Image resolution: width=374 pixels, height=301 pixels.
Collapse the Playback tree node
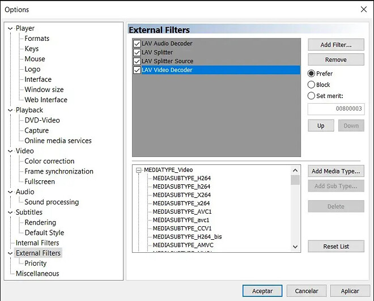(10, 110)
